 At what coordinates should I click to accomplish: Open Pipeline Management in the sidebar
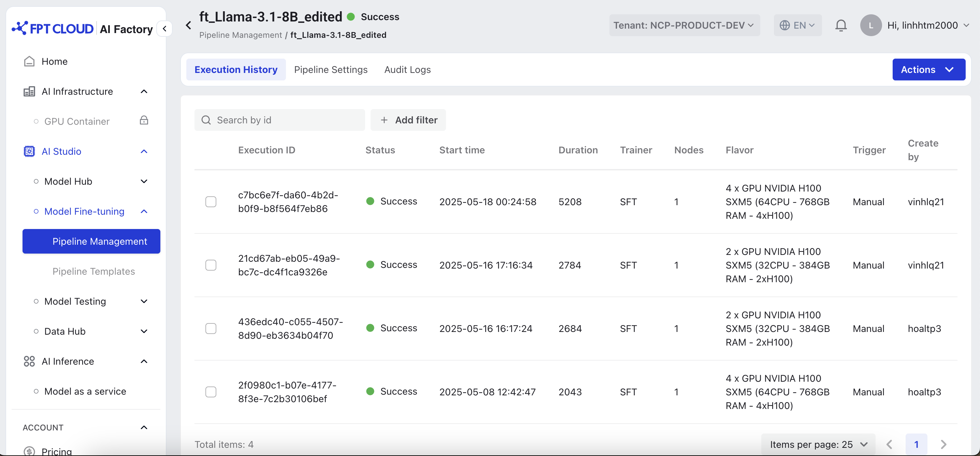tap(91, 241)
